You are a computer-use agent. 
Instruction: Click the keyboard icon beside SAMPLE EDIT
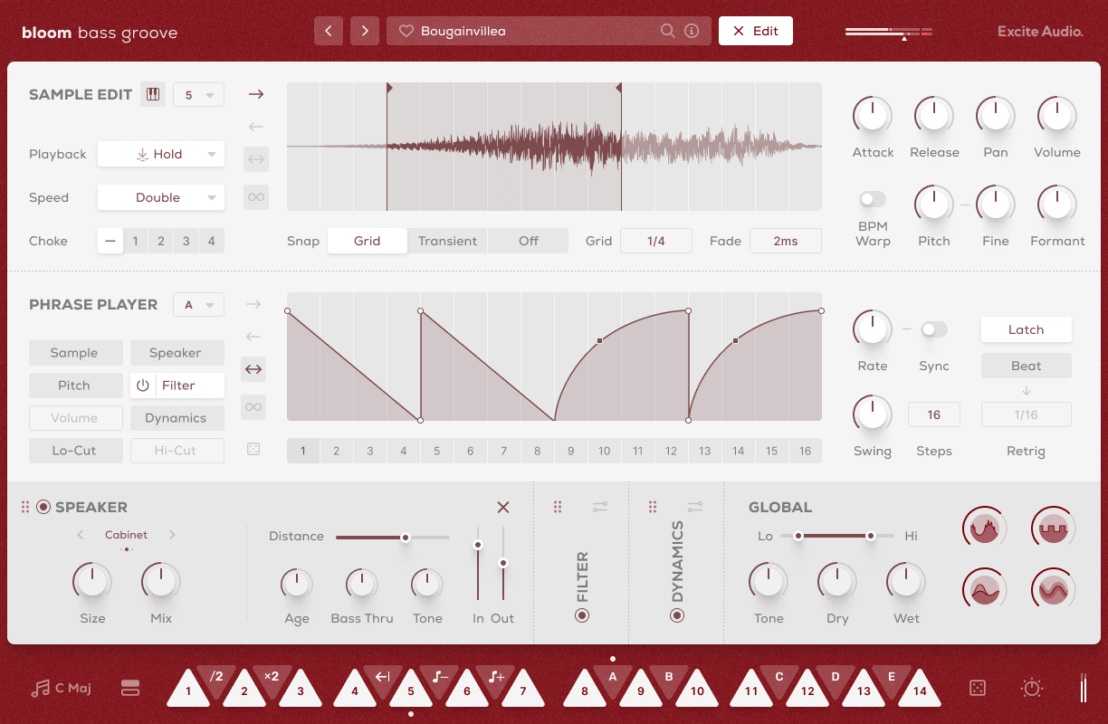point(153,93)
